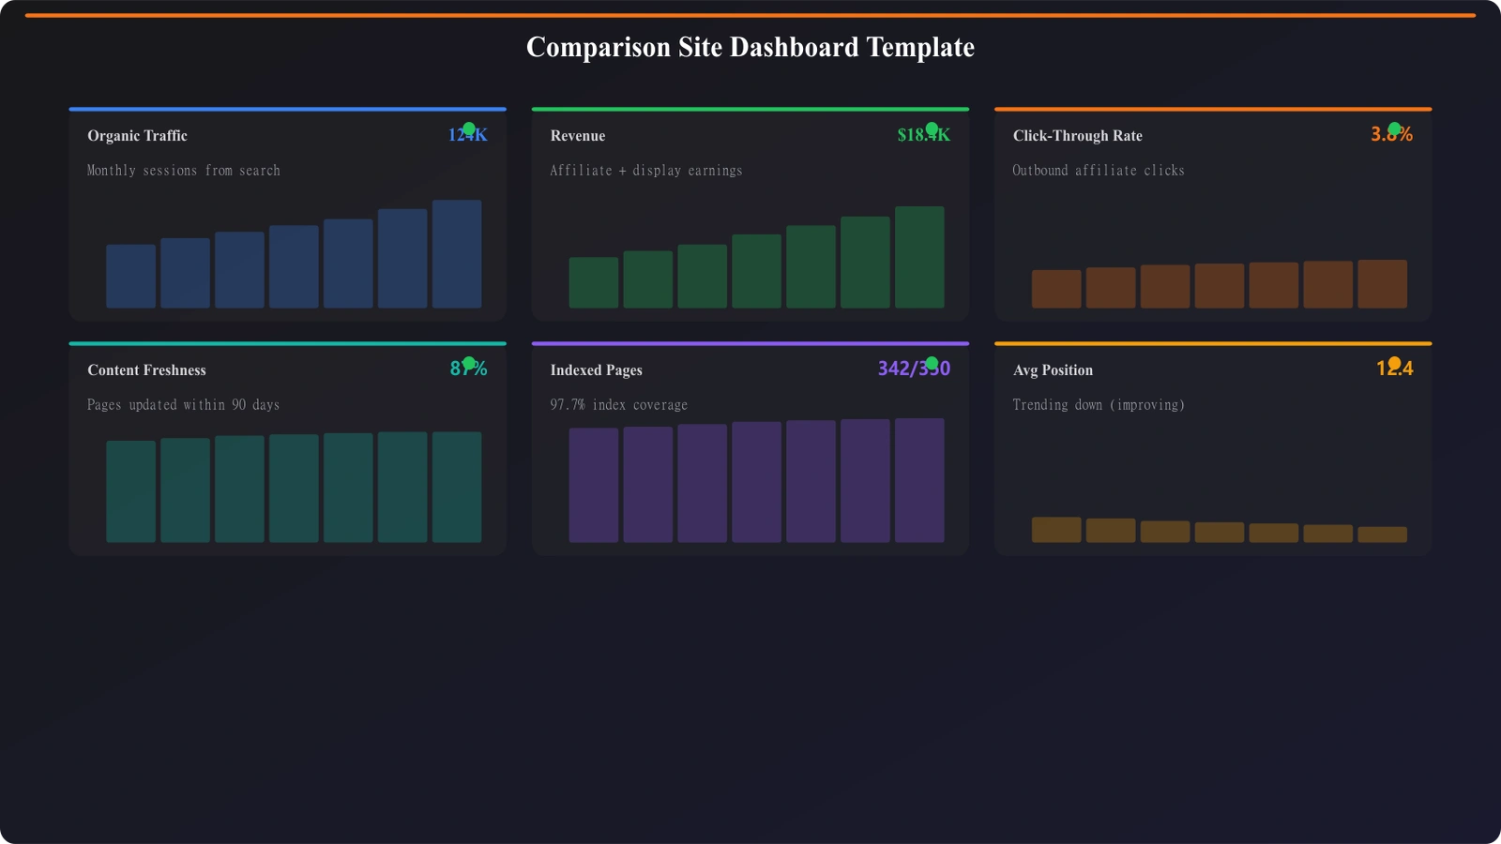Toggle the Content Freshness card

tap(145, 369)
